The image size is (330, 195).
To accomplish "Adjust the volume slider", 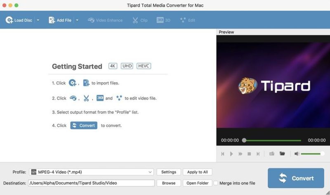I will tap(313, 154).
